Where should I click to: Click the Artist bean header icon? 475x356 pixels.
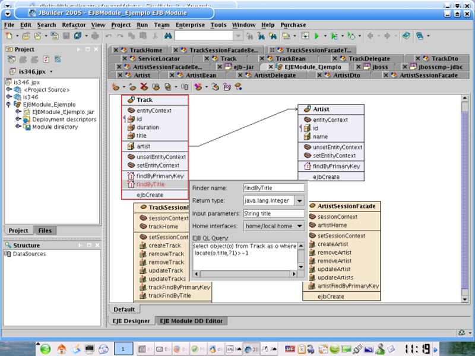pos(306,109)
